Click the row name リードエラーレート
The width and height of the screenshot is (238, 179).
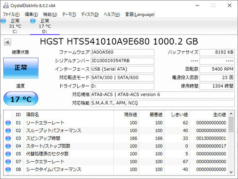[x=45, y=123]
